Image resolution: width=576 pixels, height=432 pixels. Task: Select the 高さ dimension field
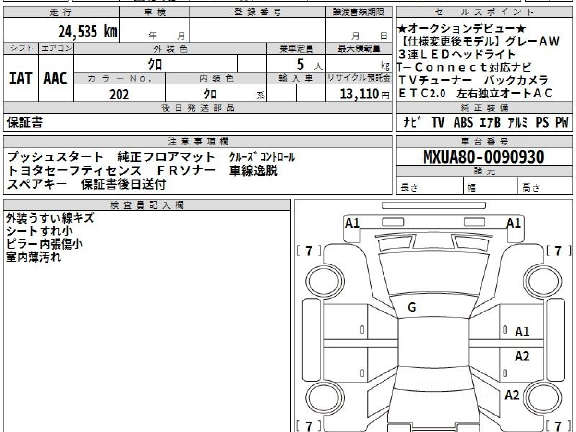pyautogui.click(x=546, y=186)
